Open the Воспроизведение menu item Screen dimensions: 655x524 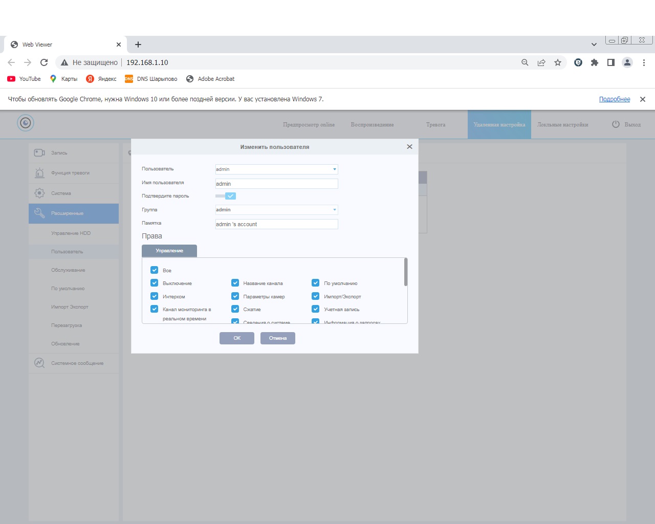372,125
